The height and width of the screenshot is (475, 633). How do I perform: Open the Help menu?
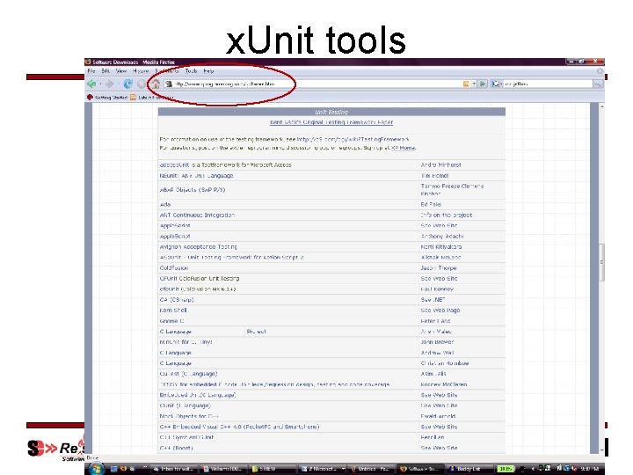click(208, 71)
